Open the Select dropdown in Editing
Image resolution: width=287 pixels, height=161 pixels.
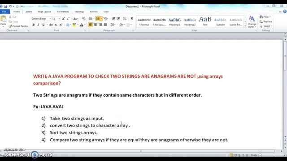265,26
